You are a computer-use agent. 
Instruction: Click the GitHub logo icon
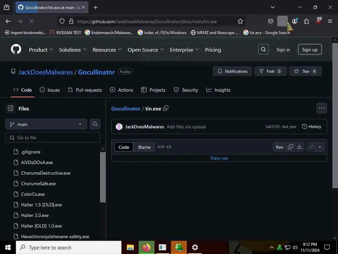tap(16, 49)
